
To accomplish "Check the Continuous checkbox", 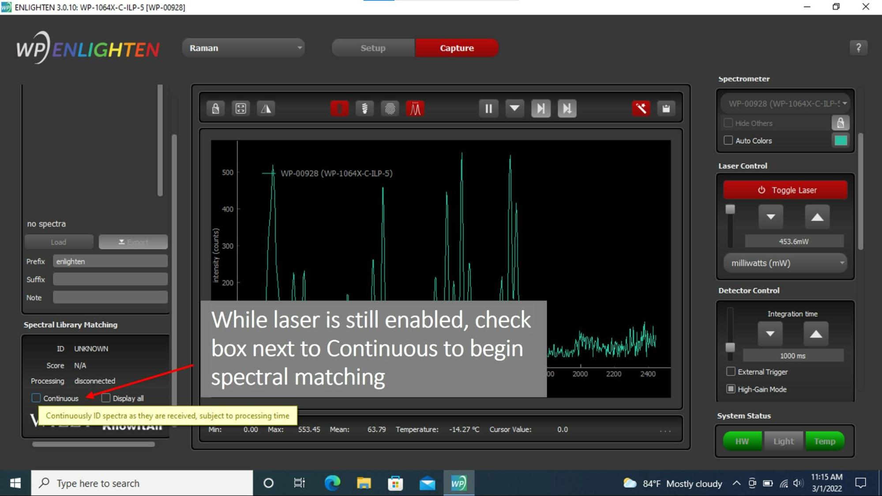I will pos(36,398).
